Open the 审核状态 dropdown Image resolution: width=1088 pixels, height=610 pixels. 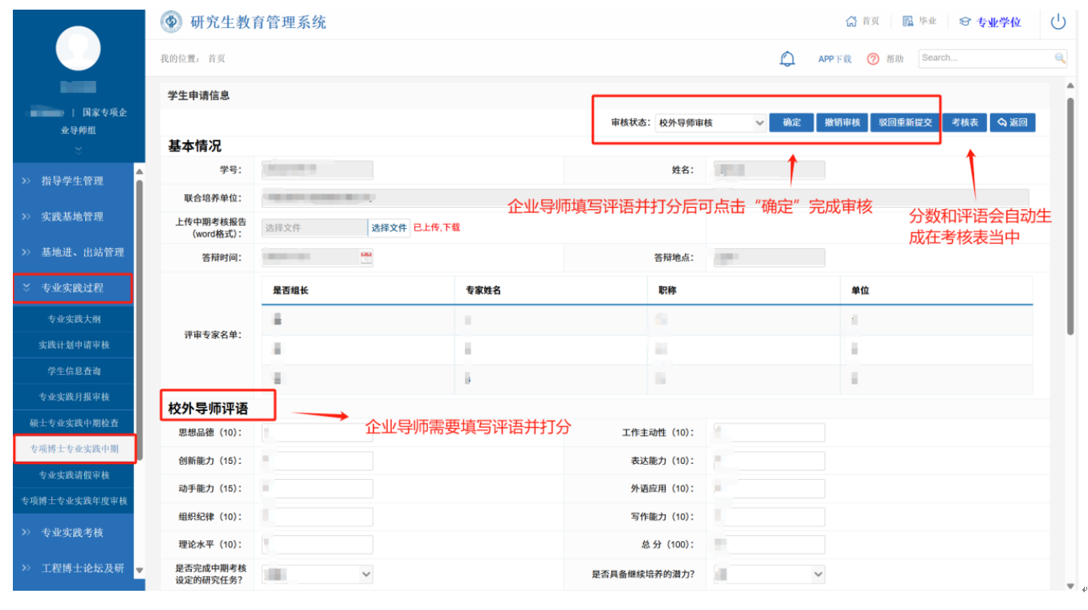[710, 123]
